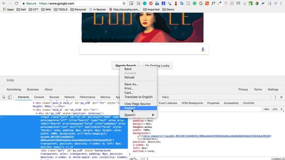Click the colorful pie wheel extension icon
Image resolution: width=285 pixels, height=160 pixels.
coord(257,3)
